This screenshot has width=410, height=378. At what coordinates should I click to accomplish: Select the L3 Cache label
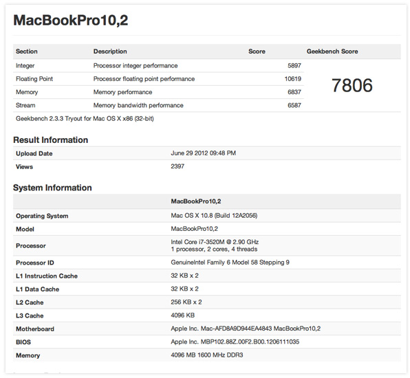tap(30, 316)
